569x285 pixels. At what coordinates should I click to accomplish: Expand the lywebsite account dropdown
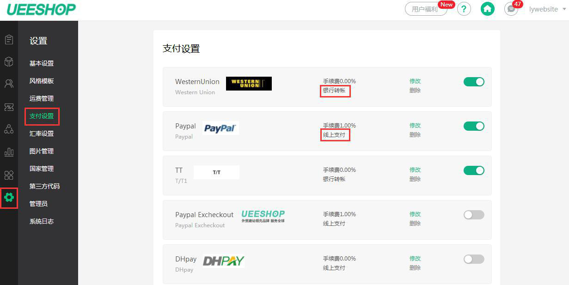tap(564, 9)
